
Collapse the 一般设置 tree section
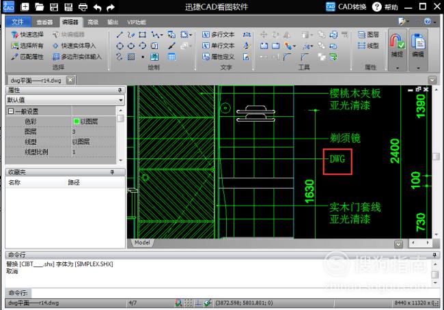11,111
